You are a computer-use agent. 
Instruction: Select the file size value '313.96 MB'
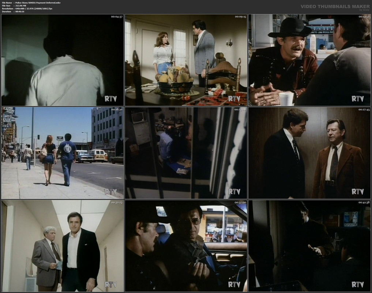[20, 5]
